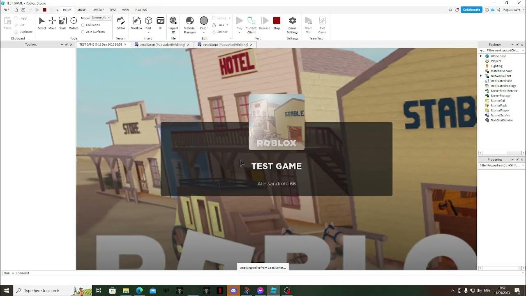Click the Filter Properties search field
This screenshot has width=526, height=296.
coord(502,165)
